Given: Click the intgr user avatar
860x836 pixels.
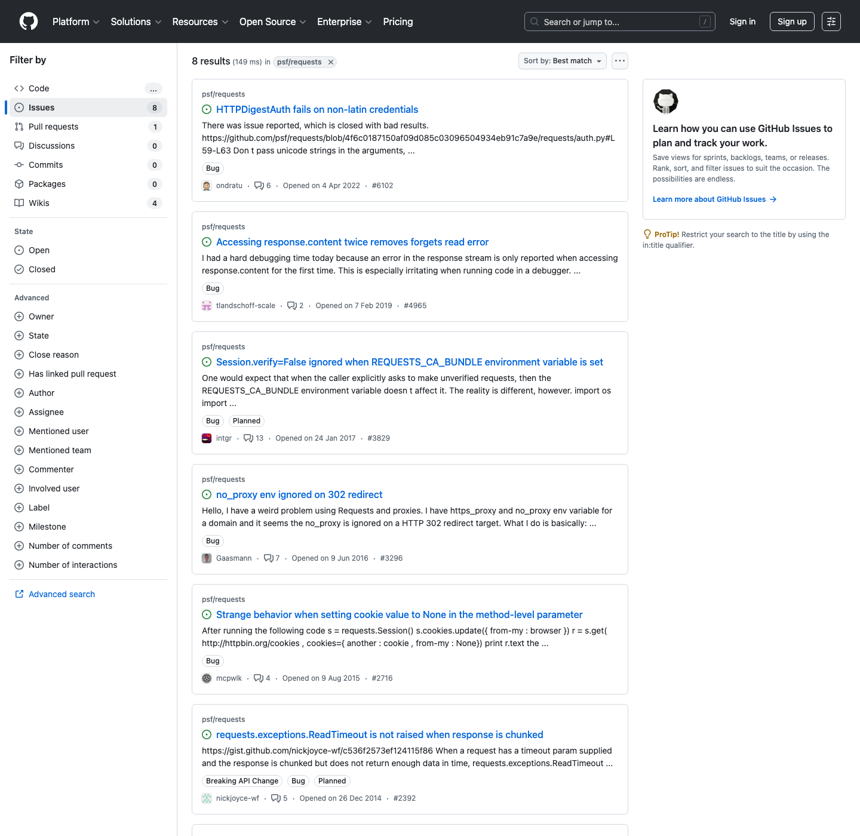Looking at the screenshot, I should click(207, 438).
